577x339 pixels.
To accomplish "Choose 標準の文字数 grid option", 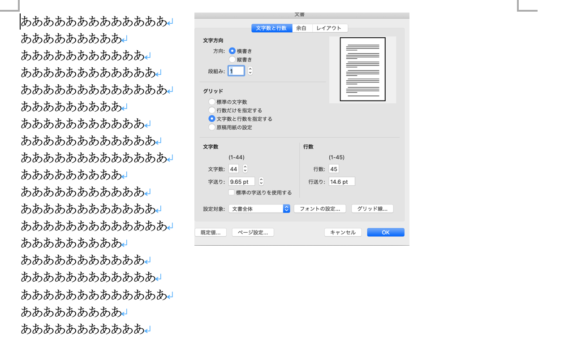I will point(212,102).
